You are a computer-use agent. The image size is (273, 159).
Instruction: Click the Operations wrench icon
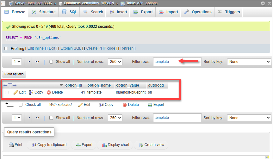tap(187, 12)
